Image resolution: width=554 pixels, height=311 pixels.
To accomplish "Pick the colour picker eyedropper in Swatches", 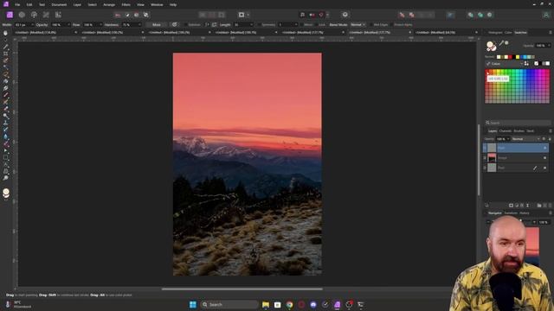I will click(x=501, y=43).
